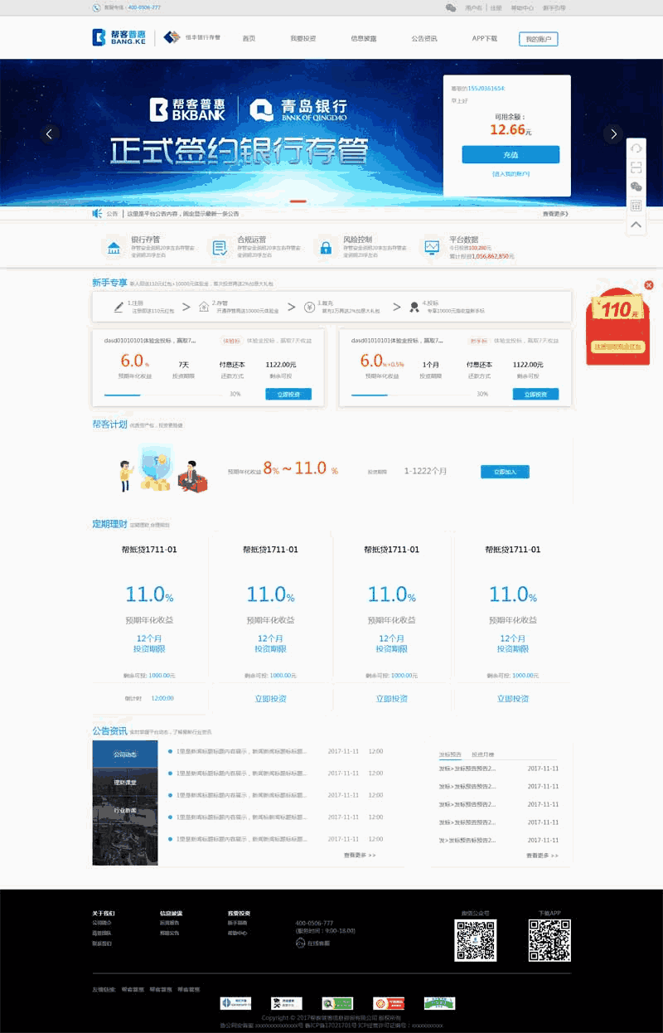Go to next banner slide arrow

(613, 133)
